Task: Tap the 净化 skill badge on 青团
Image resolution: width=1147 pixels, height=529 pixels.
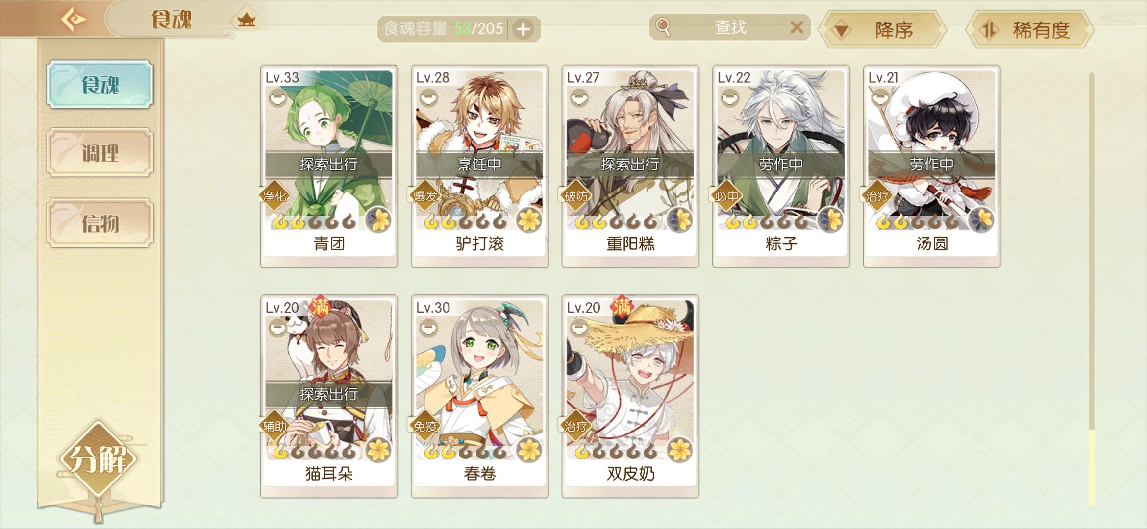Action: tap(274, 196)
